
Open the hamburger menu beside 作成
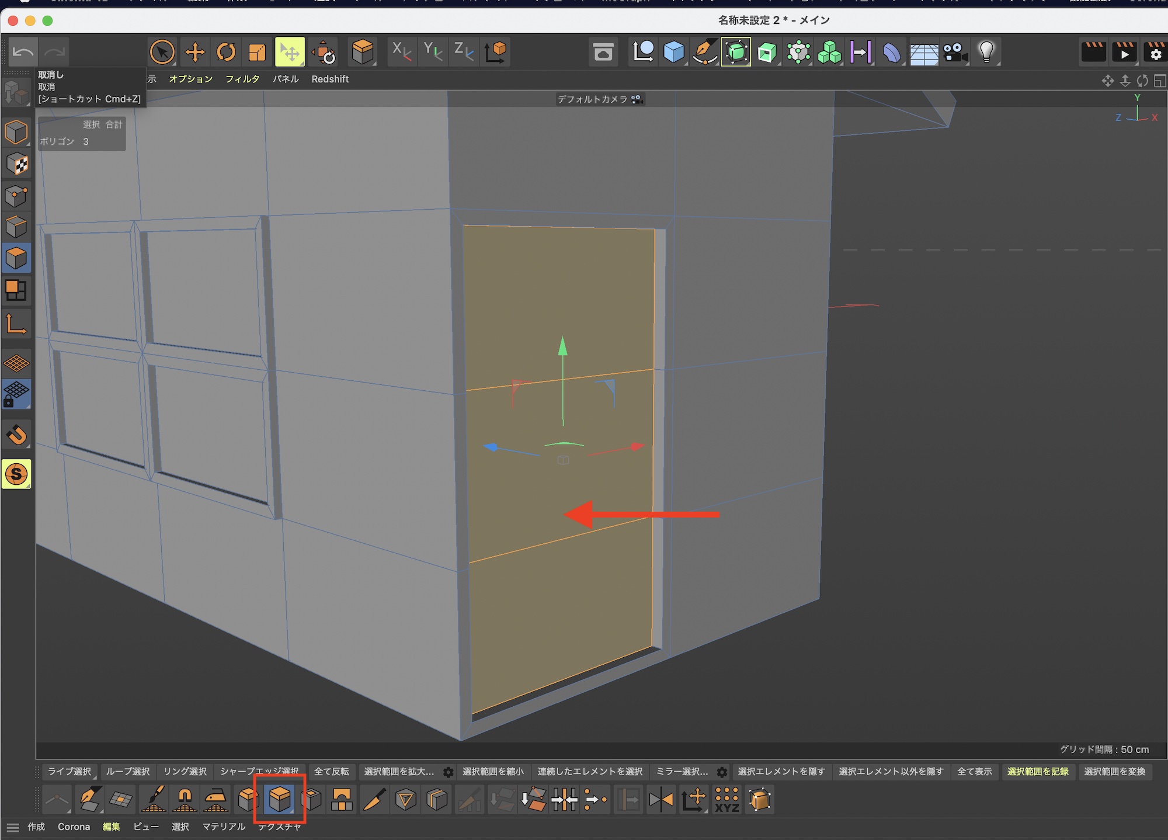(x=13, y=827)
